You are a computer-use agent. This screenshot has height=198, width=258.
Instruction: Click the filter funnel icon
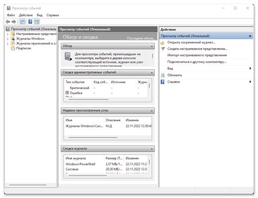(163, 49)
